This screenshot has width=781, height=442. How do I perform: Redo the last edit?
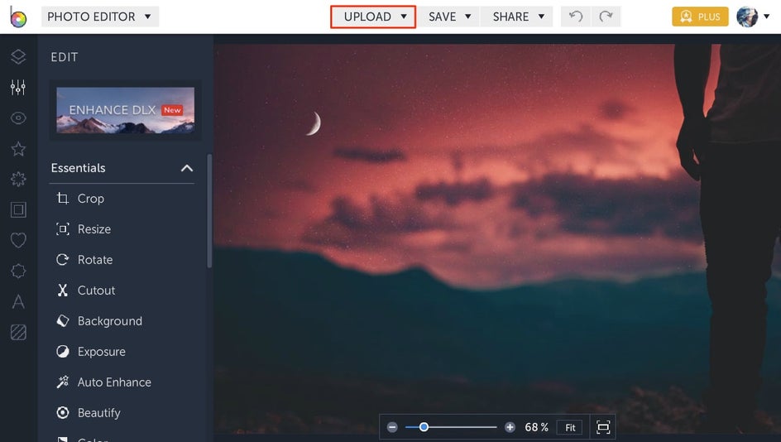pos(606,17)
